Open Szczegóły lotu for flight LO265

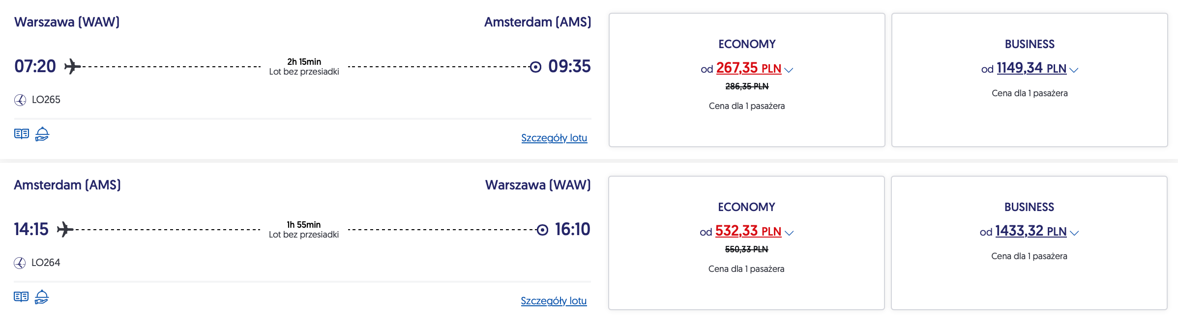(554, 138)
